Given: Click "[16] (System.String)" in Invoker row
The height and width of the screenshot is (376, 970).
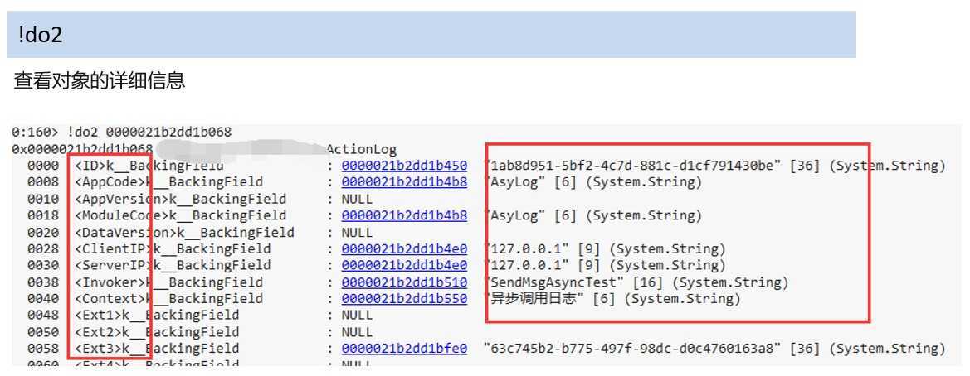Looking at the screenshot, I should coord(710,282).
